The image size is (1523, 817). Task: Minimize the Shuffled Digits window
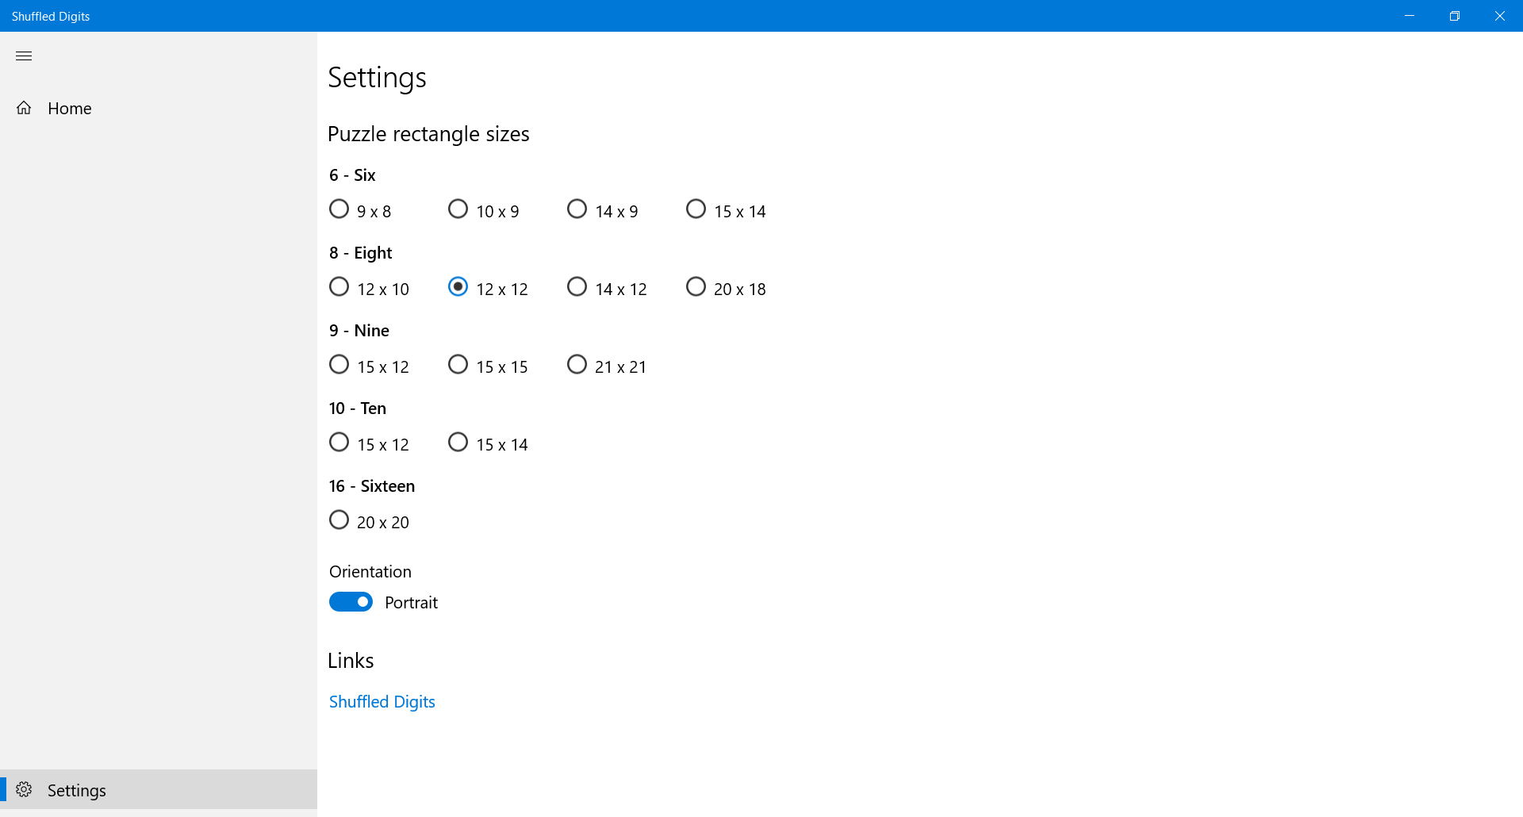coord(1410,16)
